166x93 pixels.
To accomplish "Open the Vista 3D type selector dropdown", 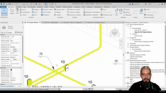I will tap(23, 27).
